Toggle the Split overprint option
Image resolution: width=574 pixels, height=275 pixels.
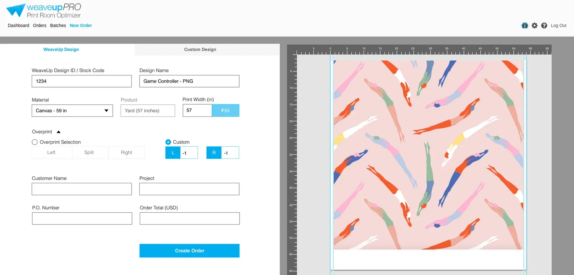90,152
